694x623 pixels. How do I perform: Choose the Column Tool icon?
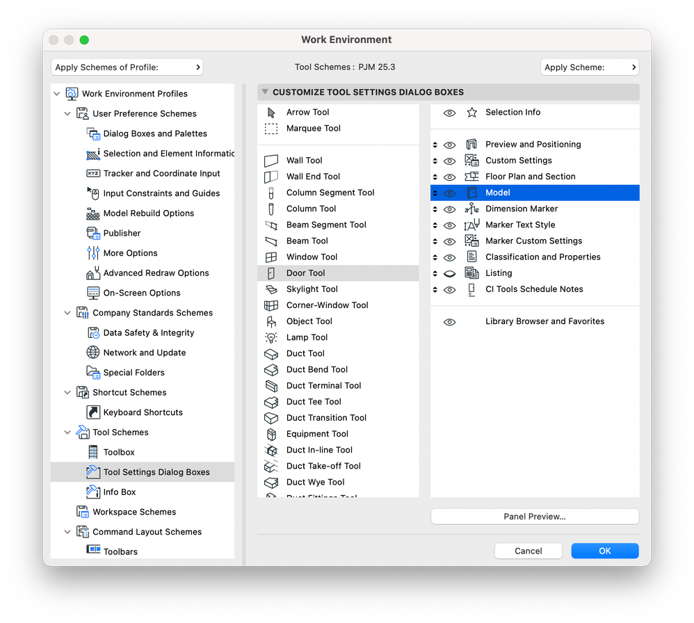271,209
